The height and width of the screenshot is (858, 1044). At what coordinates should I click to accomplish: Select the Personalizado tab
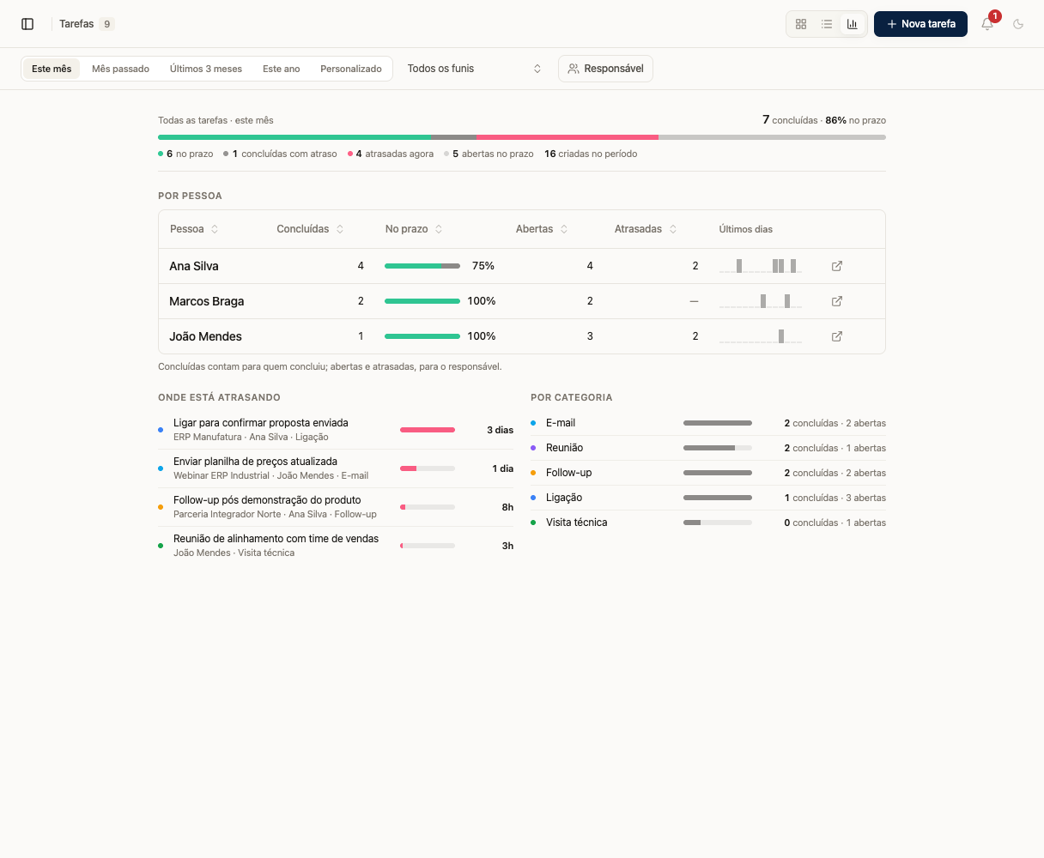pyautogui.click(x=351, y=69)
